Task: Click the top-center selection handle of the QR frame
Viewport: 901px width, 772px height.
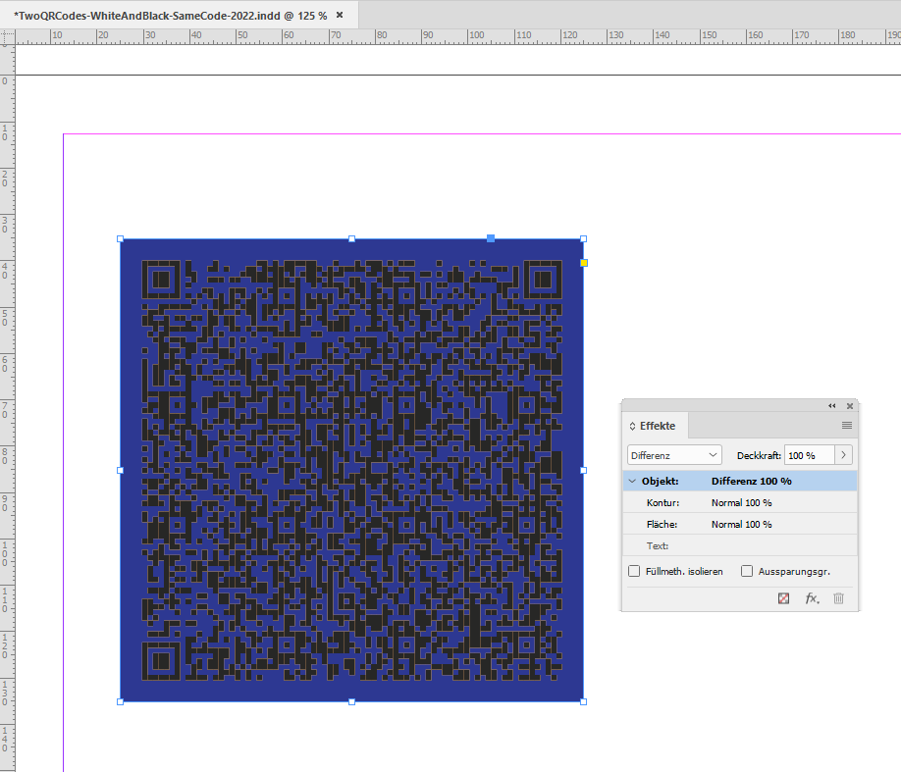Action: 351,236
